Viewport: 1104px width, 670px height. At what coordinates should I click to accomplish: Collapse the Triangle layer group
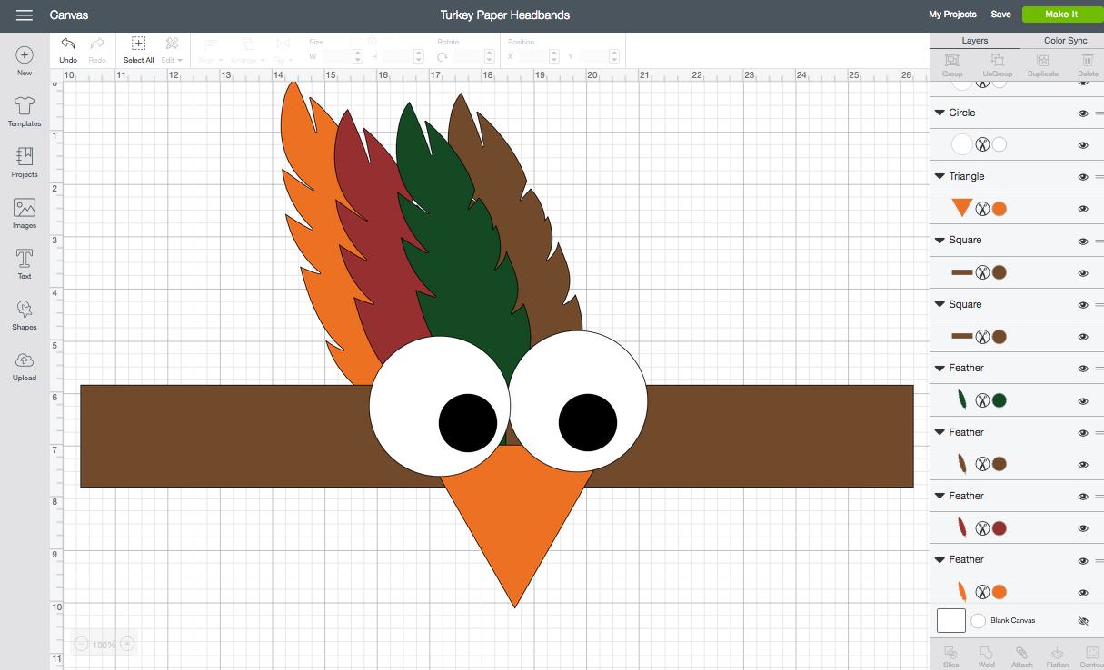click(x=940, y=176)
